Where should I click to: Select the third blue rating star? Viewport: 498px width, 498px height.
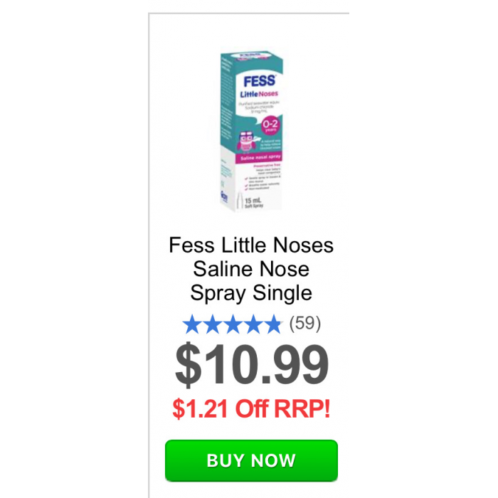point(233,324)
